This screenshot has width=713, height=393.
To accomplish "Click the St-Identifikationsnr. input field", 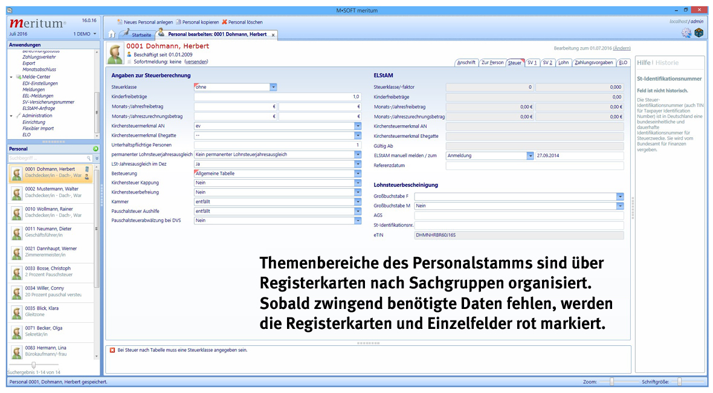I will [518, 225].
